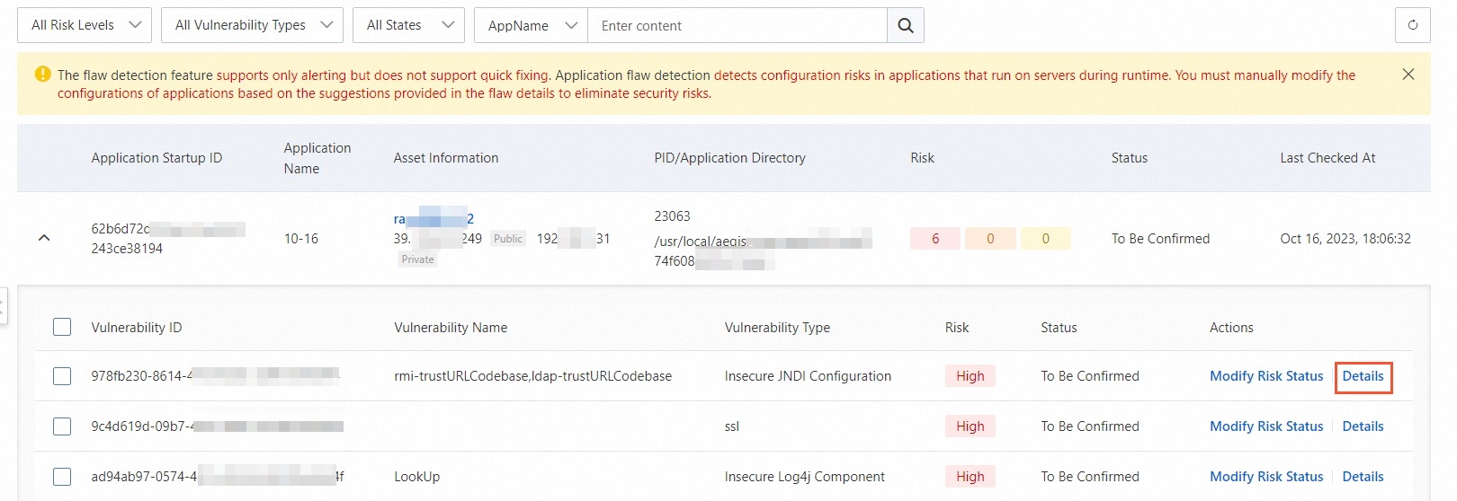1457x501 pixels.
Task: Click the search magnifier icon
Action: tap(906, 26)
